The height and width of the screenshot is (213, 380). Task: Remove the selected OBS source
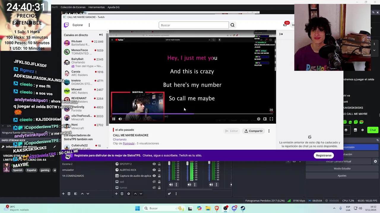pyautogui.click(x=122, y=194)
